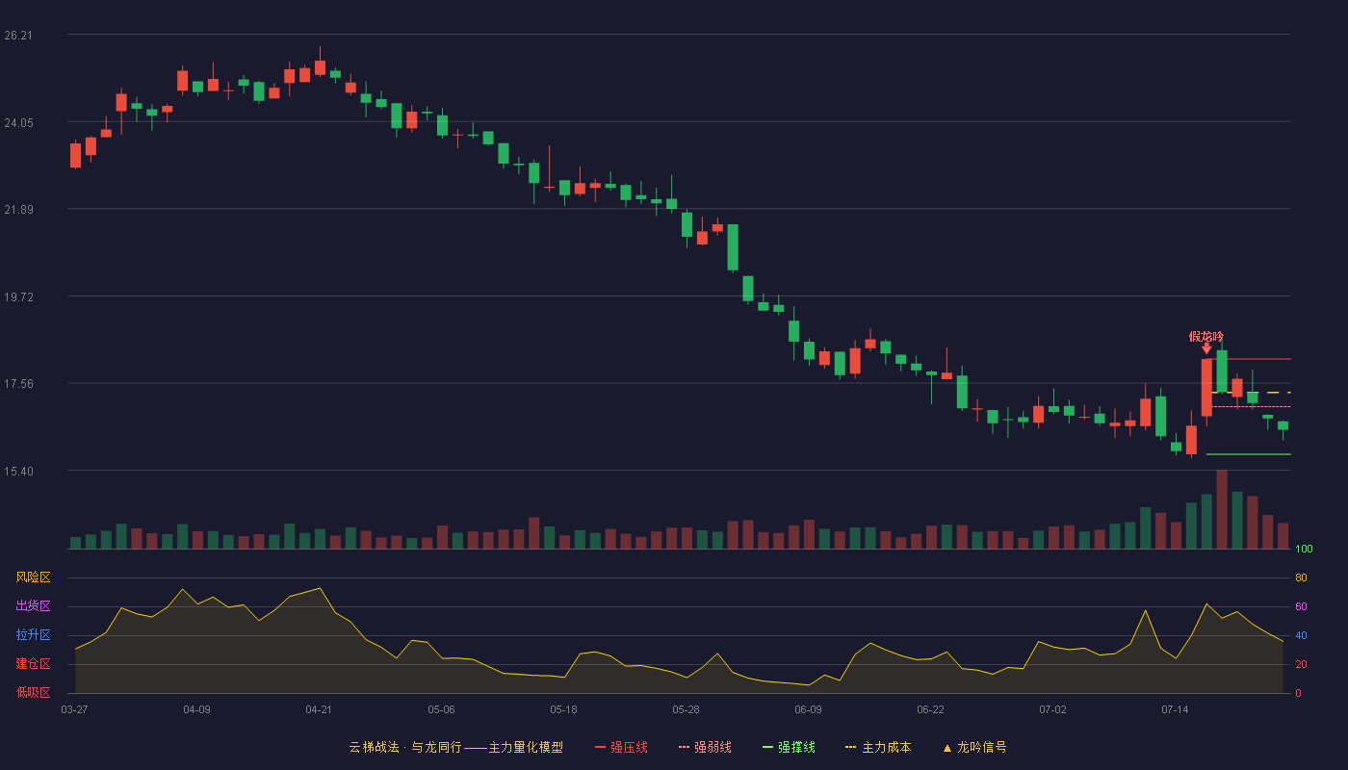Click the 19.72 price axis label
This screenshot has width=1348, height=770.
coord(18,296)
